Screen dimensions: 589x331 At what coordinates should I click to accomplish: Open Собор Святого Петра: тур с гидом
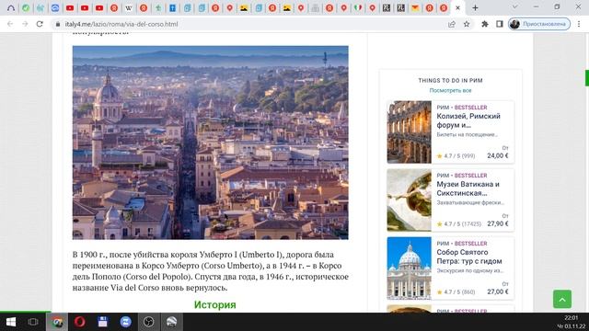pyautogui.click(x=469, y=257)
